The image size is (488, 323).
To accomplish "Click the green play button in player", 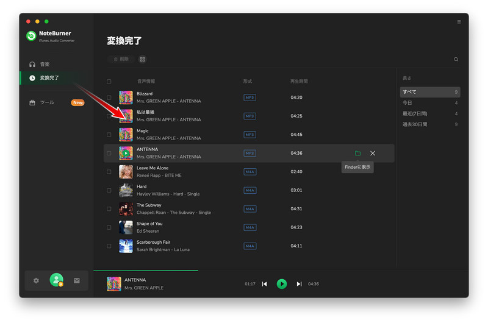I will click(x=282, y=284).
